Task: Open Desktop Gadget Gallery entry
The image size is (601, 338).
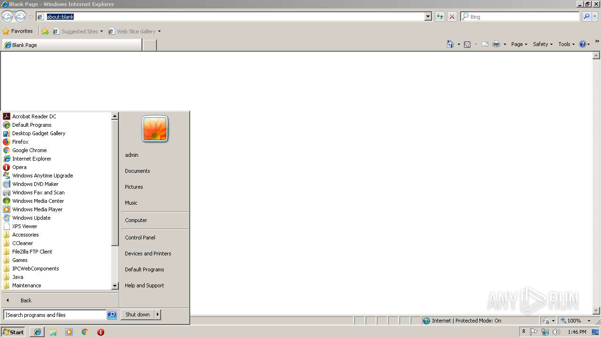Action: [x=39, y=133]
